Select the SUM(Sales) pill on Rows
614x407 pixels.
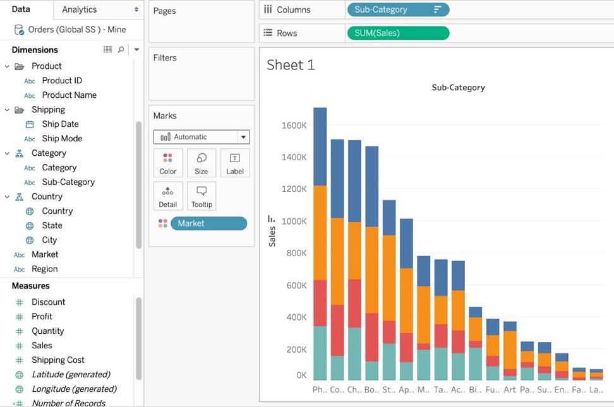pos(397,32)
